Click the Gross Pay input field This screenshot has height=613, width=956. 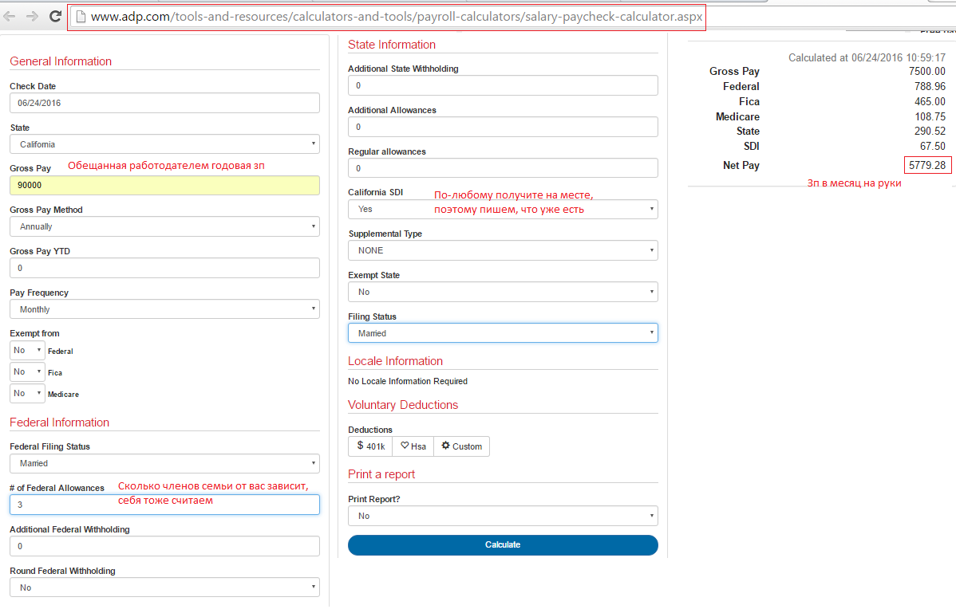pos(164,185)
